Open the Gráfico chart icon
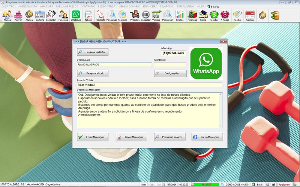This screenshot has width=300, height=187. (x=180, y=16)
